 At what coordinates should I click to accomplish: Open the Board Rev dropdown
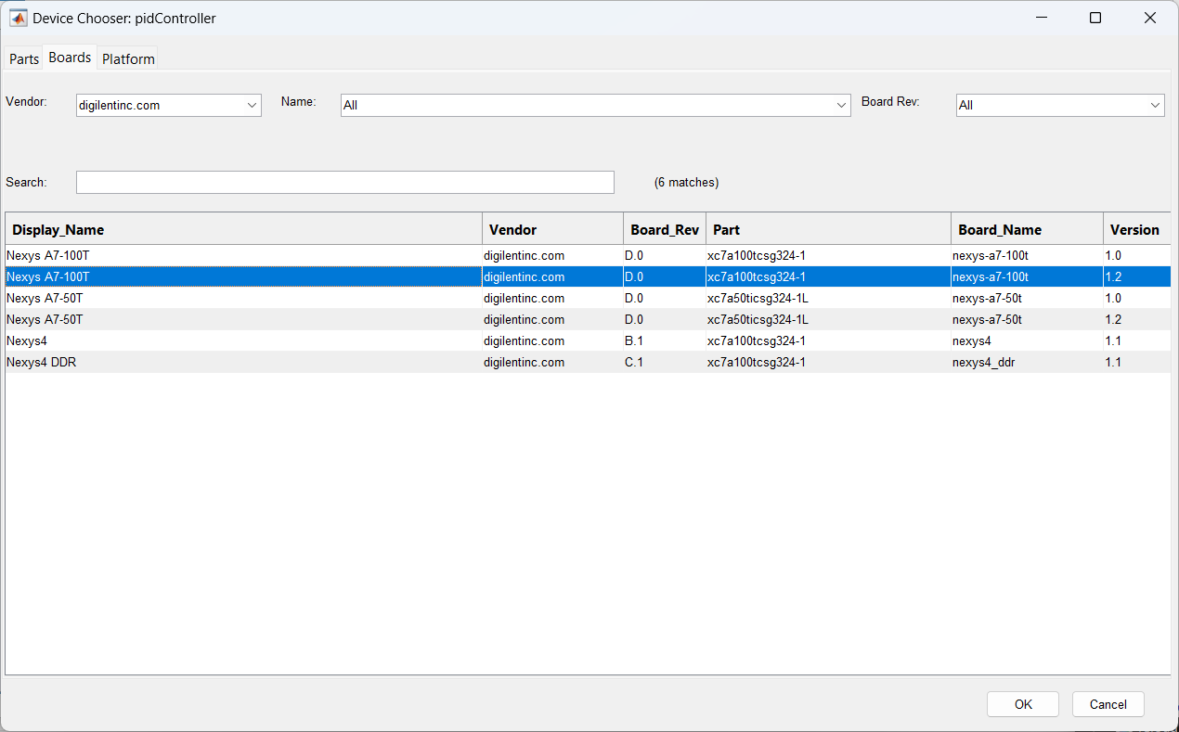tap(1059, 106)
